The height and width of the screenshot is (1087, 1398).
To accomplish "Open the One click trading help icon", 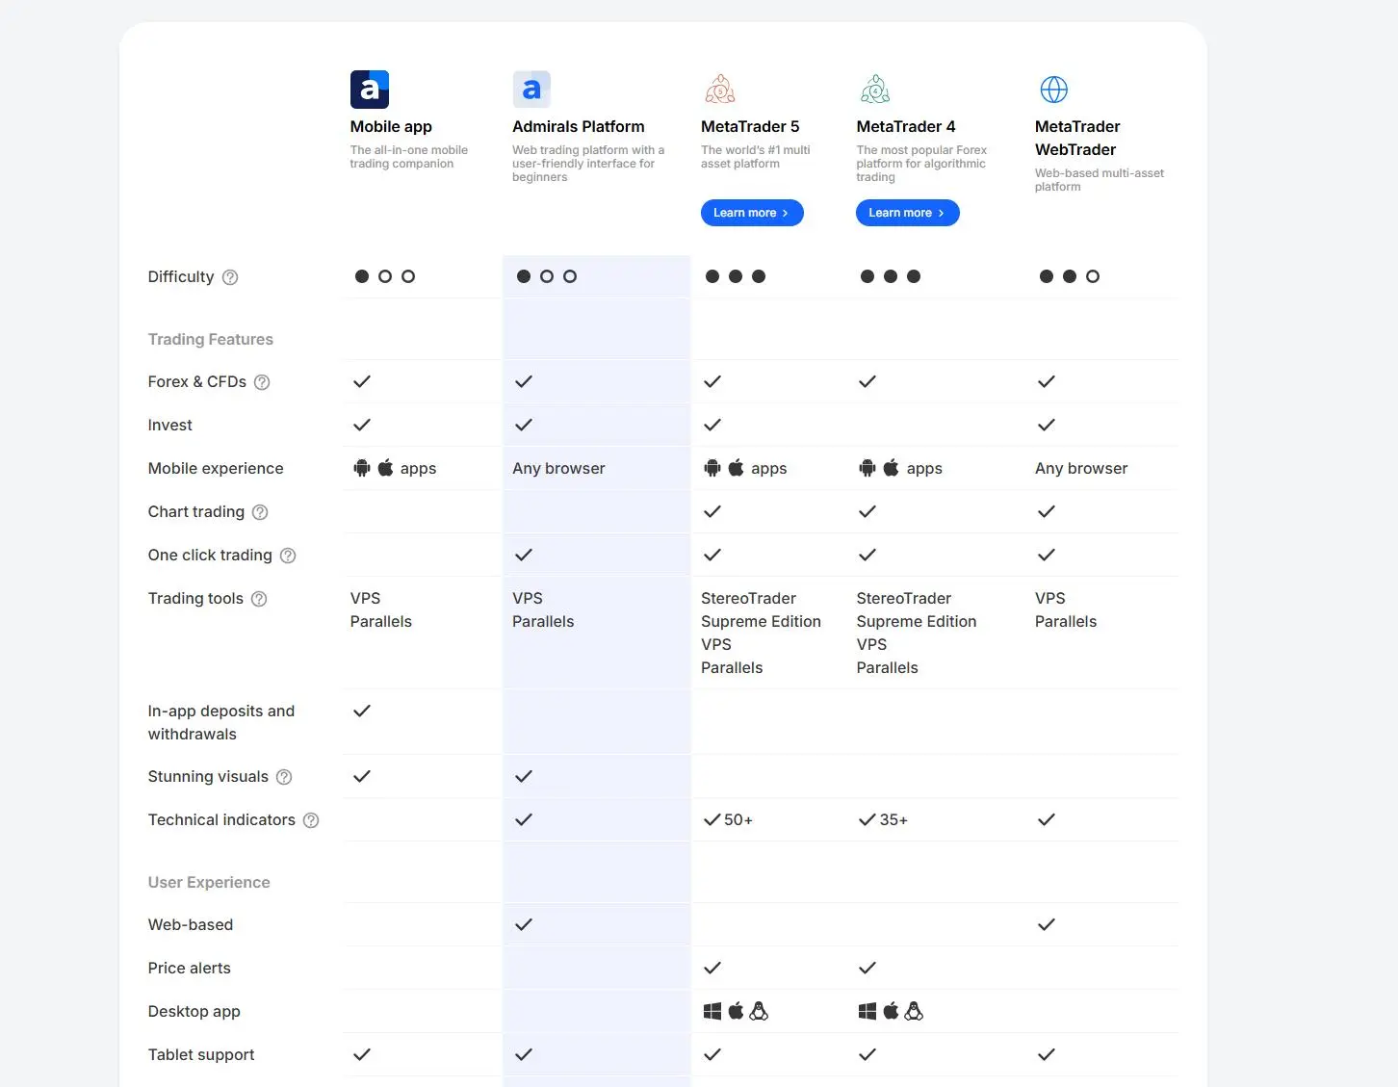I will tap(288, 556).
